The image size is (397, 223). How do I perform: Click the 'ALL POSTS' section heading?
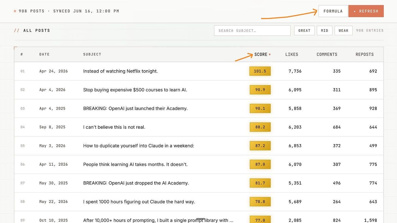tap(37, 31)
